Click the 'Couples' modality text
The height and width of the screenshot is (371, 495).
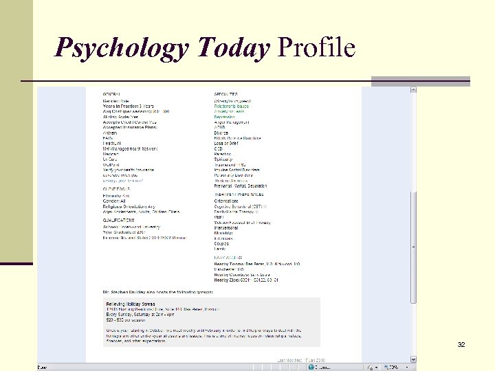coord(221,243)
